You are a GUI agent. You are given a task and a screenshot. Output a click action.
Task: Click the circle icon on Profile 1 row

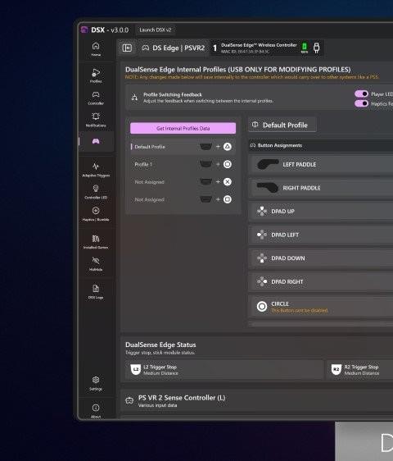click(228, 164)
